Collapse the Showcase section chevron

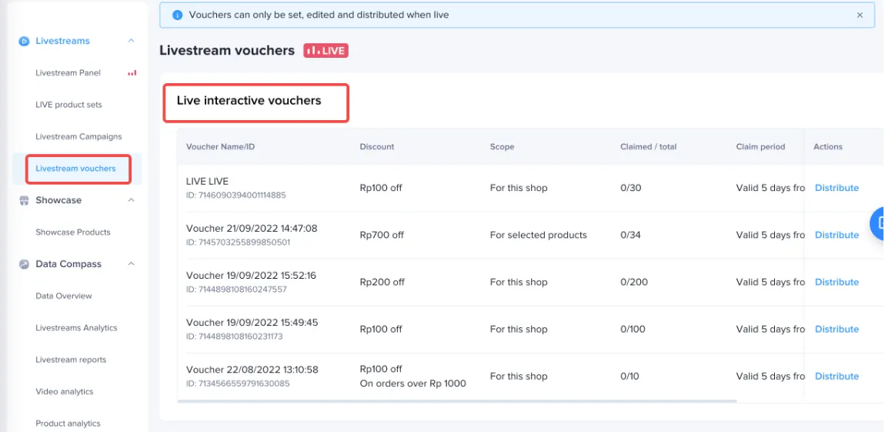[131, 200]
